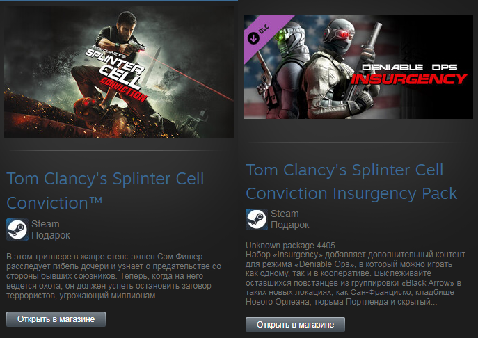Click the red "INSURGENCY" logo text in banner
478x338 pixels.
click(408, 79)
